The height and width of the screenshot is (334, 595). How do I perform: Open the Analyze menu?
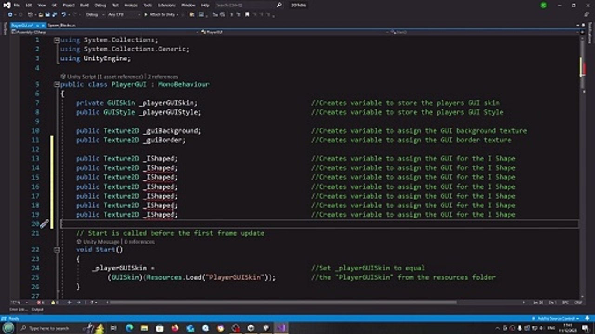pos(131,5)
